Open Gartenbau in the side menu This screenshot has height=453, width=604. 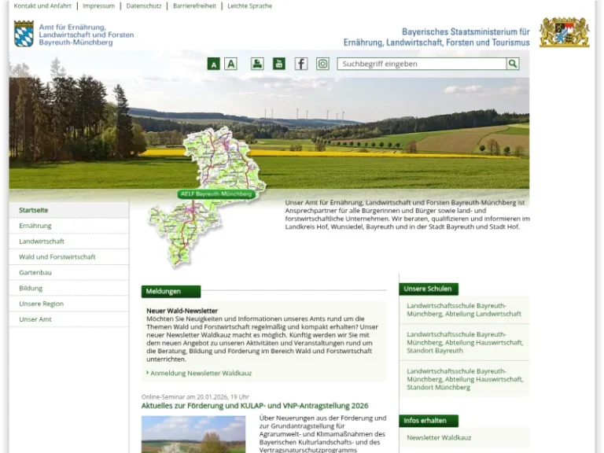click(69, 272)
